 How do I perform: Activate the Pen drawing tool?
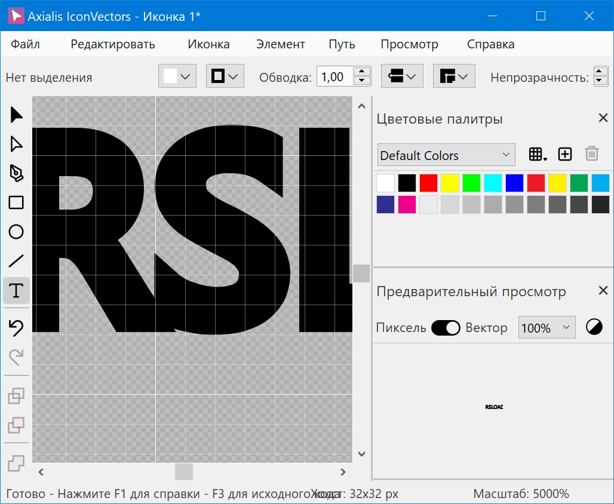coord(16,173)
